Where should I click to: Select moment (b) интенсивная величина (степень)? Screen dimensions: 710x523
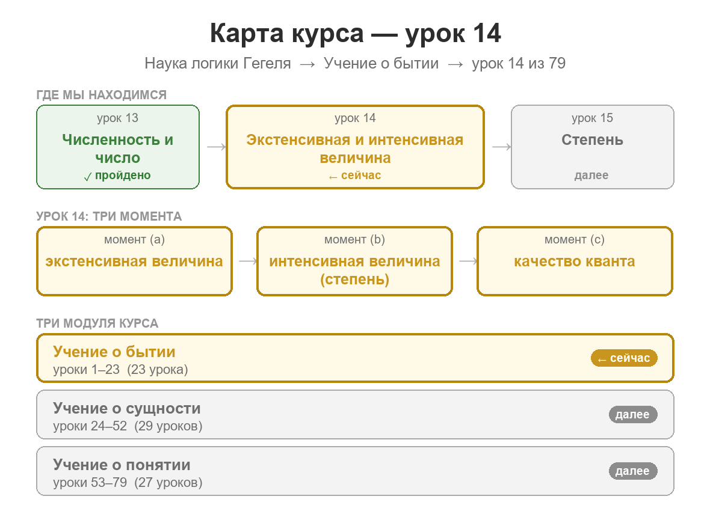point(354,261)
